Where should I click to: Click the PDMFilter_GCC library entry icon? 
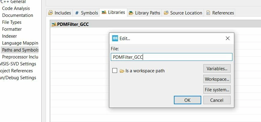(x=54, y=24)
